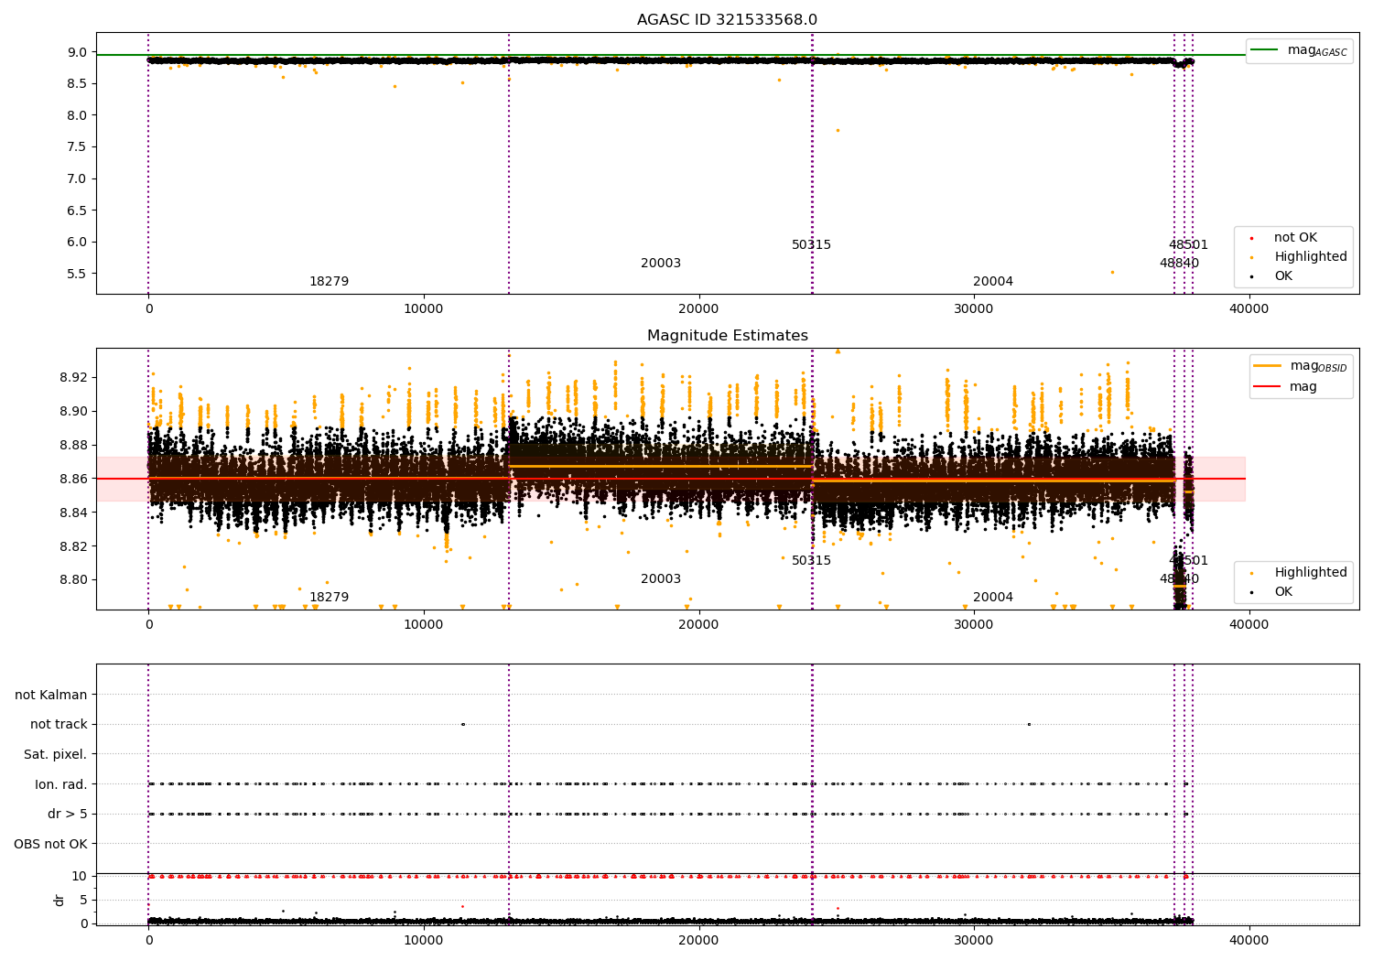The height and width of the screenshot is (961, 1373).
Task: Click the dr axis tick value 5
Action: point(83,900)
